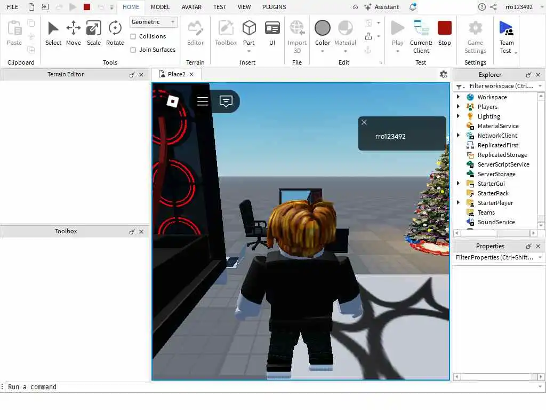Open the Assistant
This screenshot has width=546, height=410.
tap(382, 7)
